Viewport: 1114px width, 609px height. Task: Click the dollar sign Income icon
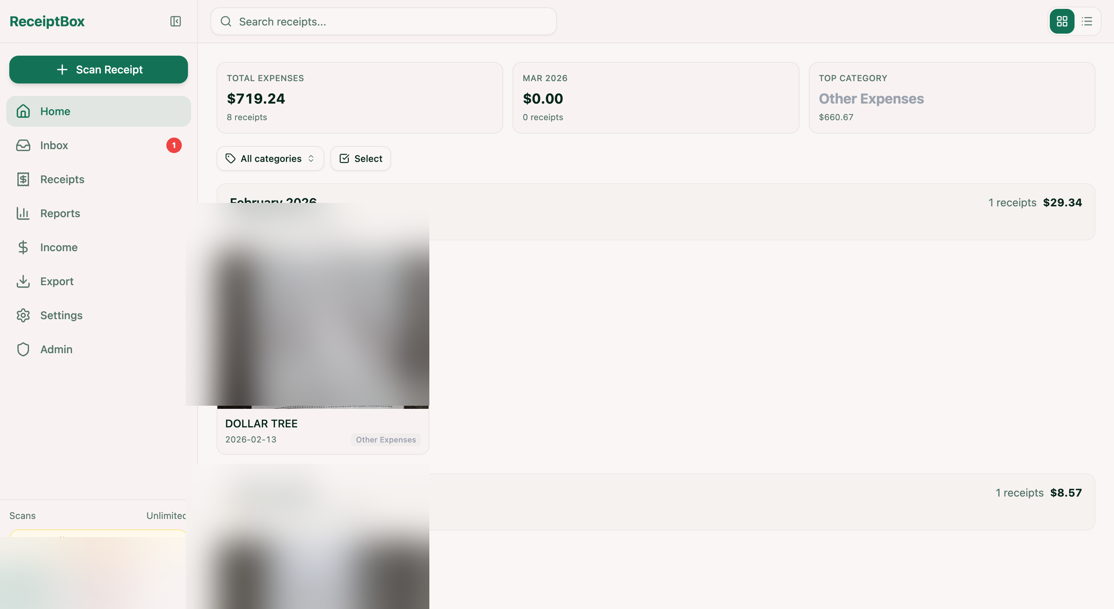(23, 247)
